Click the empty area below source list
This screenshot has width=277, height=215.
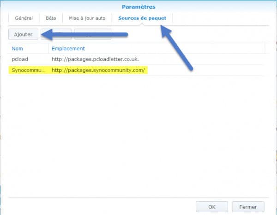[x=138, y=138]
